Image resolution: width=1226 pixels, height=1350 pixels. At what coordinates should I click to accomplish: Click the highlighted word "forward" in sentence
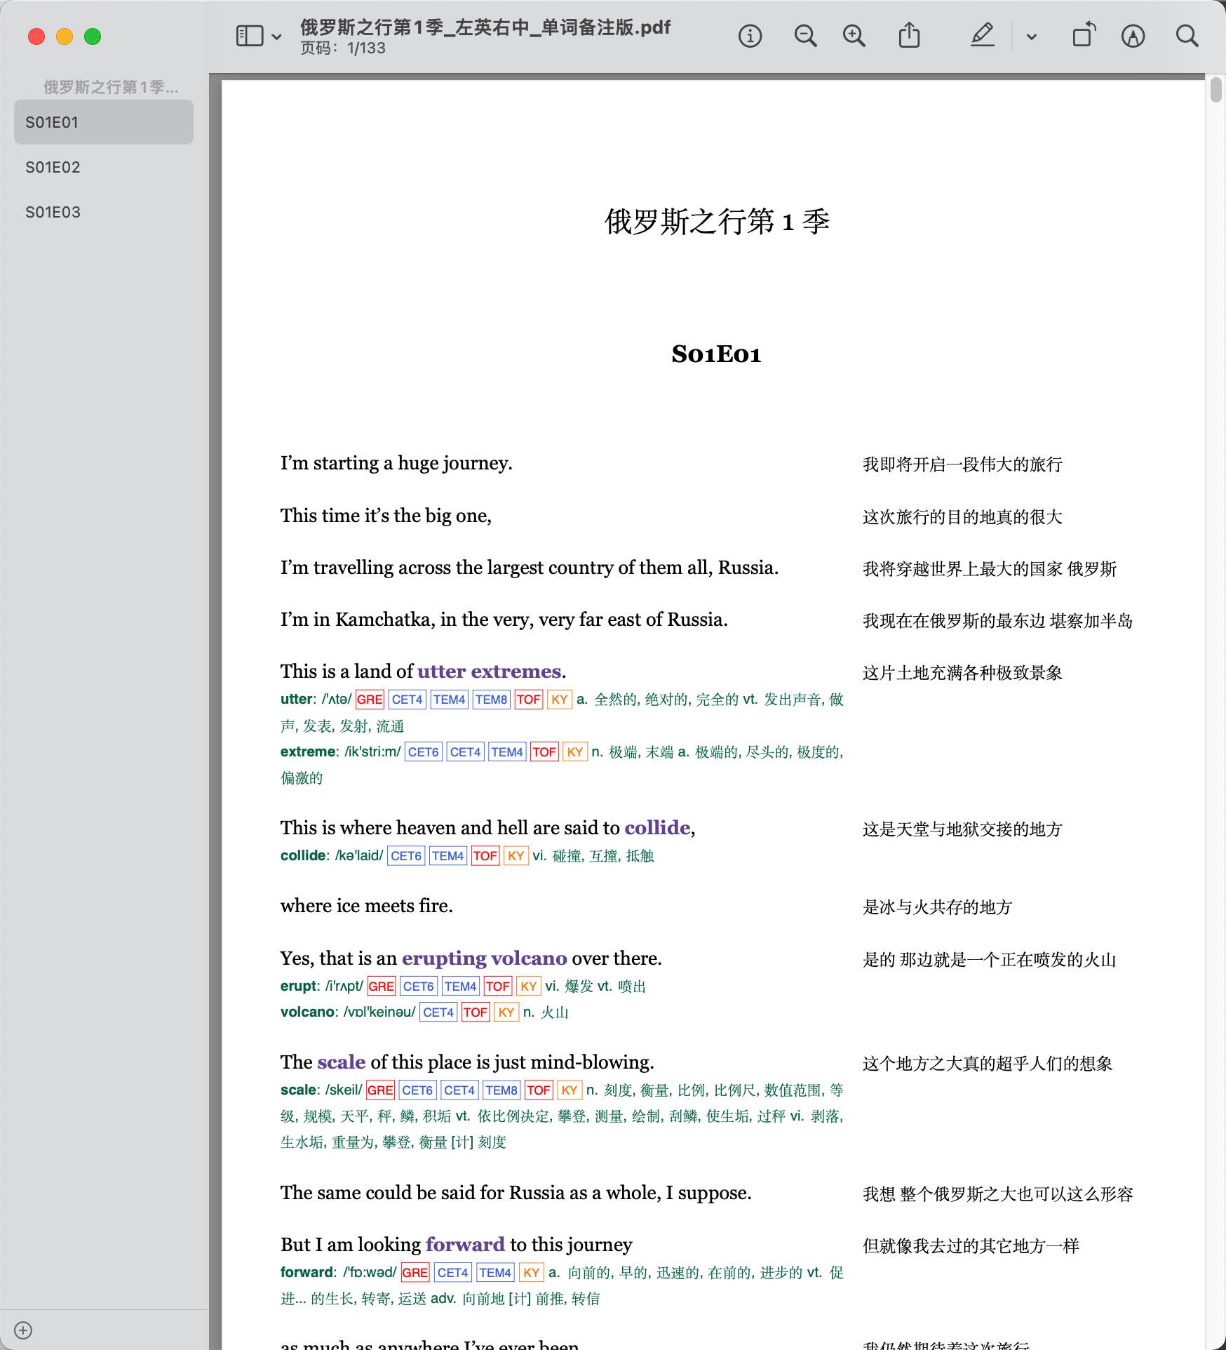(465, 1245)
